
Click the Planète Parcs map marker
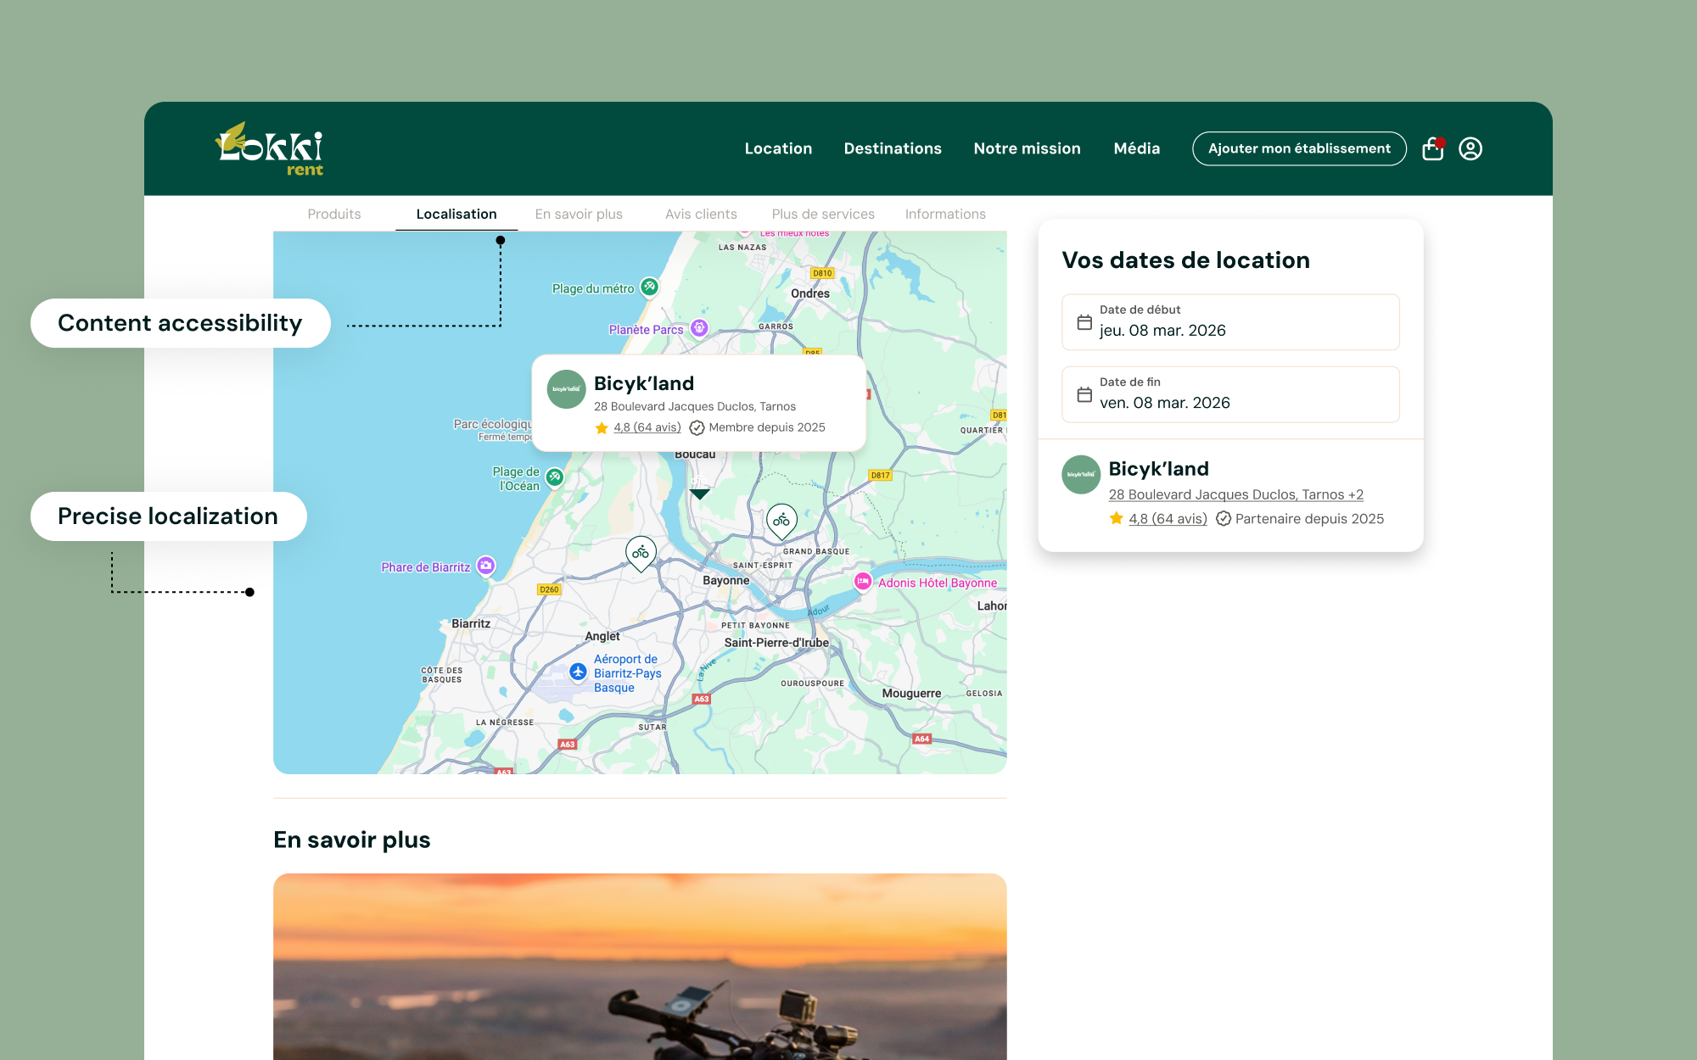[699, 328]
